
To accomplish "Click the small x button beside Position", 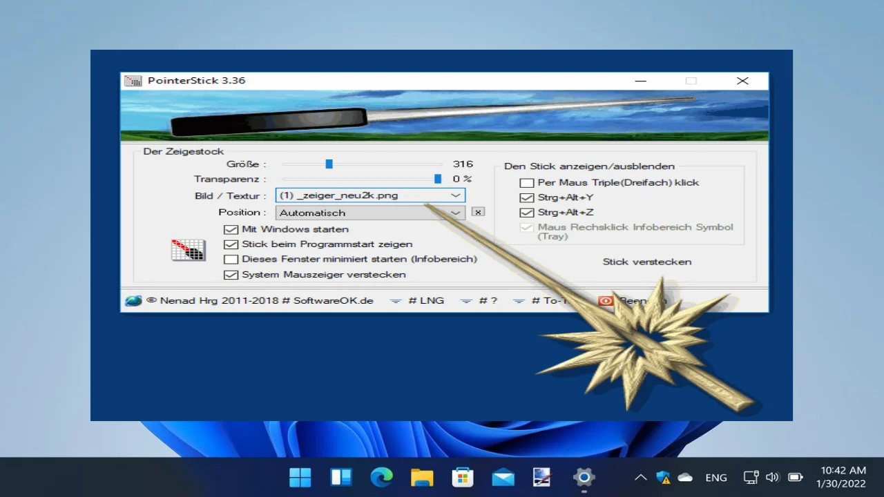I will 478,212.
